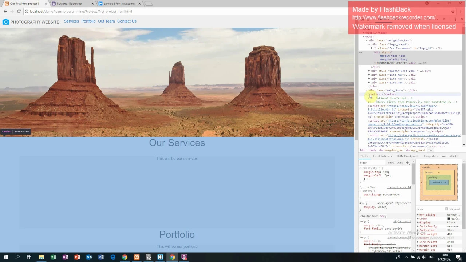Click PHOTOGRAPHY WEBSITE brand text
This screenshot has width=466, height=262.
click(x=35, y=22)
